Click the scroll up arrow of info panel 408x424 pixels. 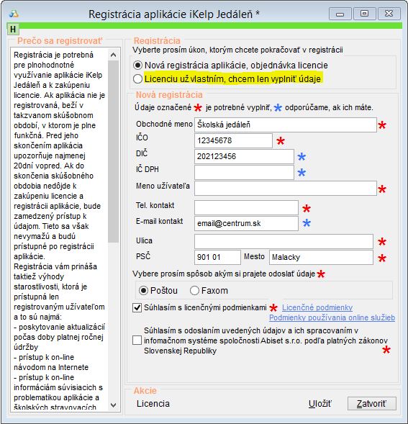tap(113, 55)
